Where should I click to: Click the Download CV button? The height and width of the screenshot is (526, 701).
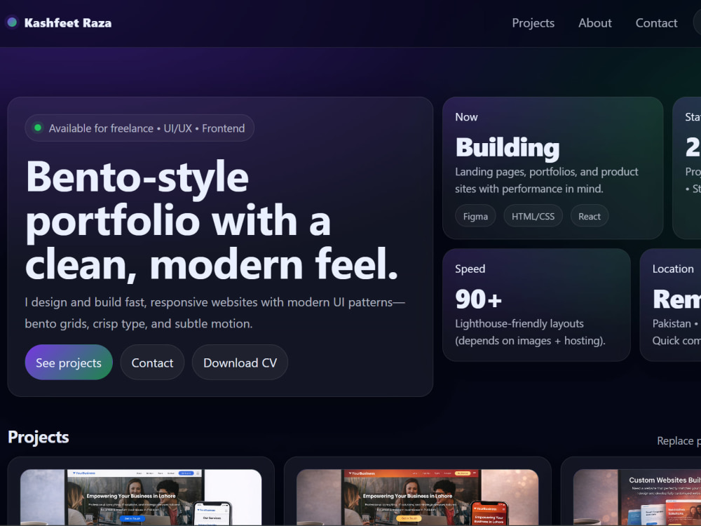240,363
